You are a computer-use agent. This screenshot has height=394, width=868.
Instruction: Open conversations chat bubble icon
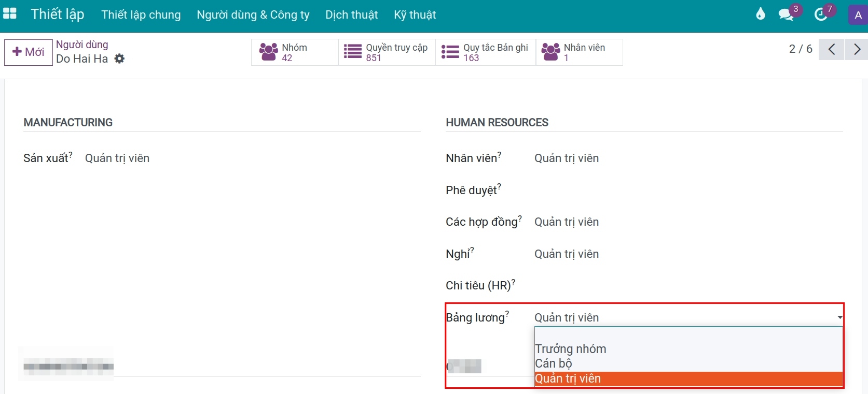coord(786,14)
